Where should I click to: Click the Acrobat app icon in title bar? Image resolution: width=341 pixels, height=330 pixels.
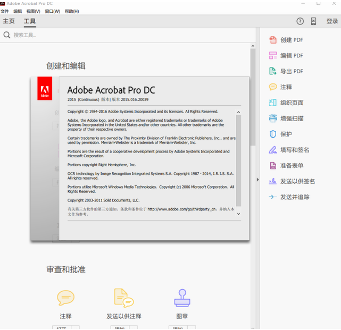click(2, 4)
